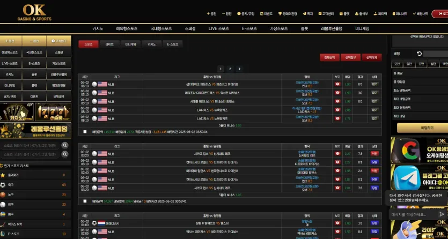Toggle eye icon for odds 1.71 row
Viewport: 448px width, 239px height.
tap(337, 118)
